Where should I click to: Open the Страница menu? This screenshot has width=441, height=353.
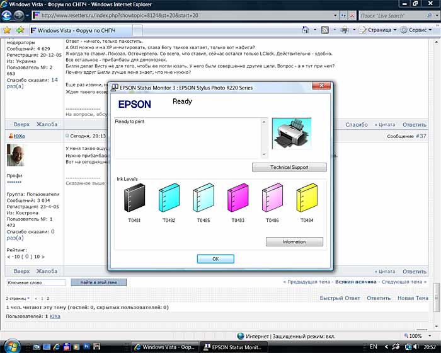point(378,30)
